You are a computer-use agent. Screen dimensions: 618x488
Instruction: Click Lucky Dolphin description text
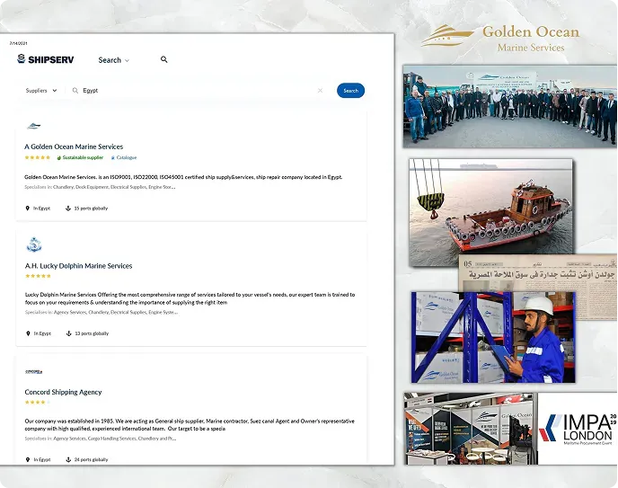(x=190, y=298)
